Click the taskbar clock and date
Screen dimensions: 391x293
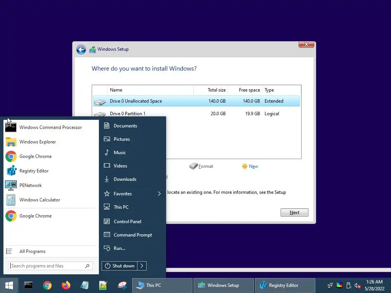(x=374, y=285)
